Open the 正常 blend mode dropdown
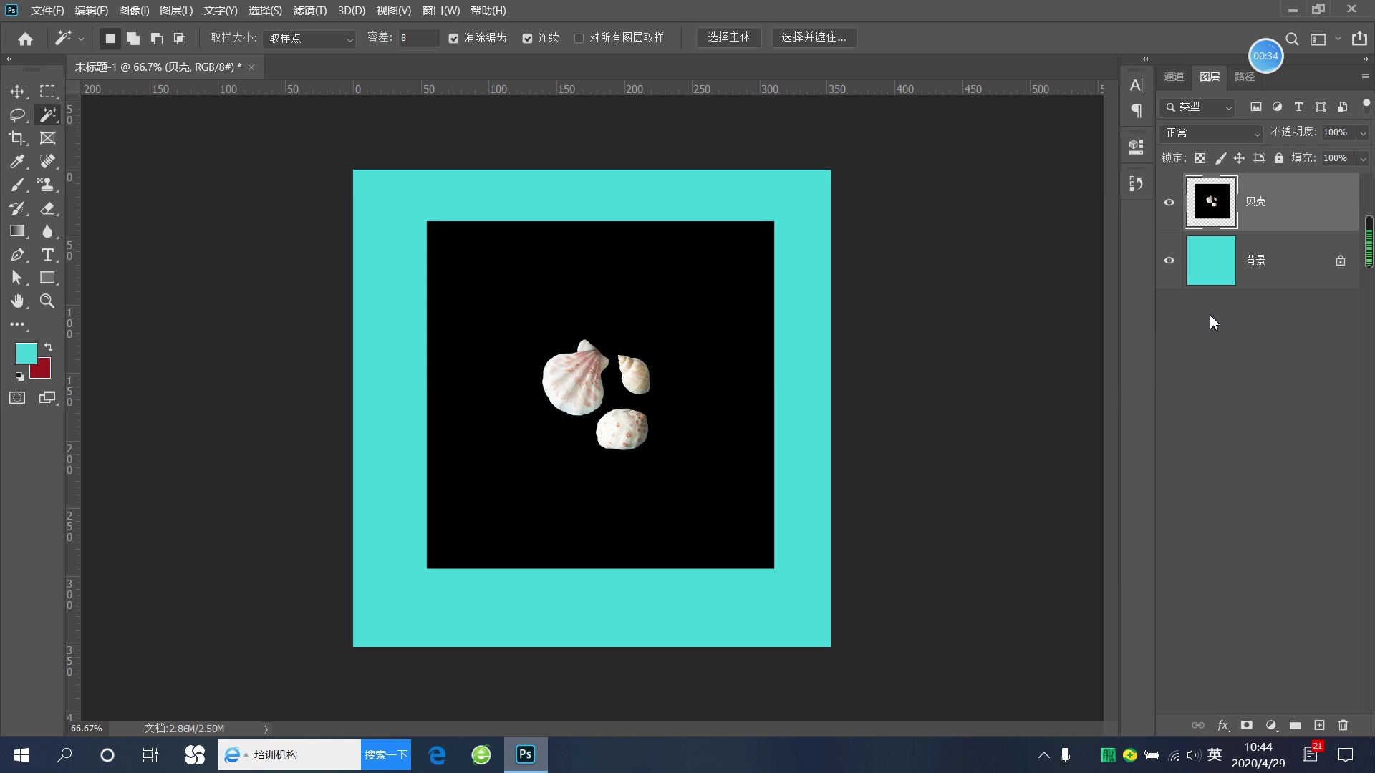 click(x=1211, y=133)
